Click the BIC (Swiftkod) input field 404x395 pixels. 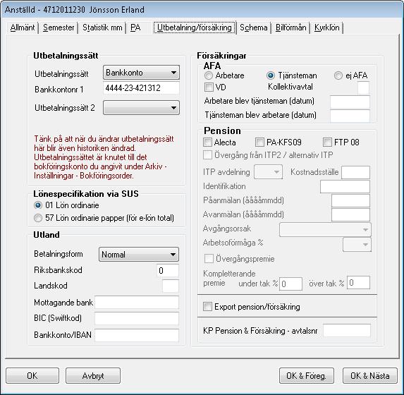137,318
